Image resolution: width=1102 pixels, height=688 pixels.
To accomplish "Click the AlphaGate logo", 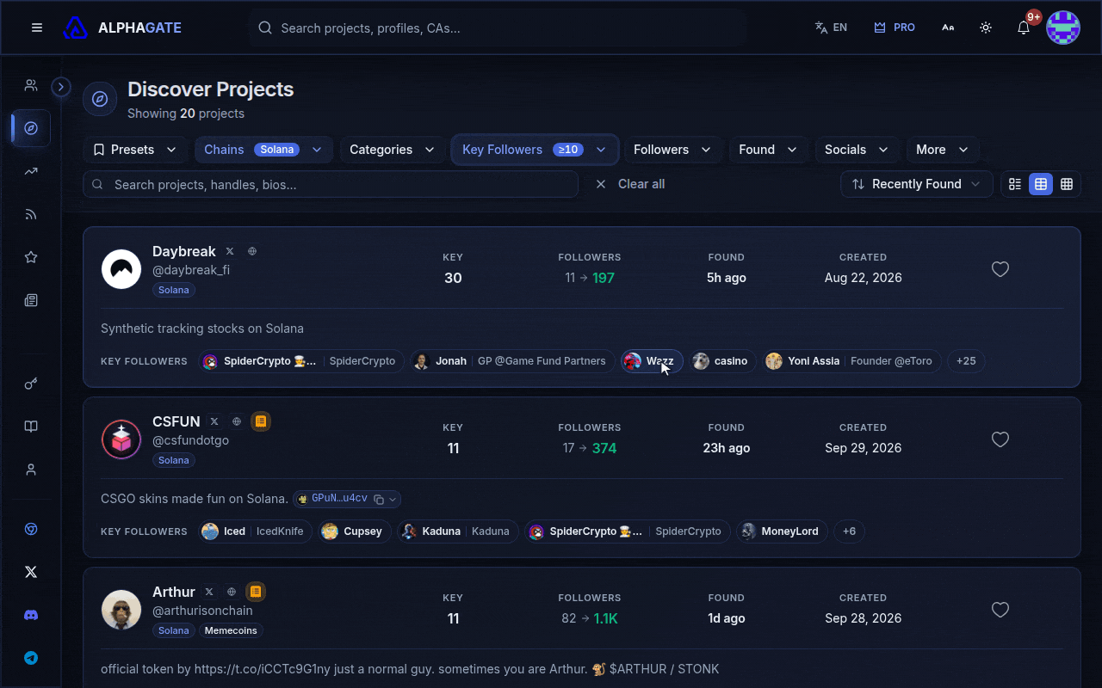I will point(122,28).
